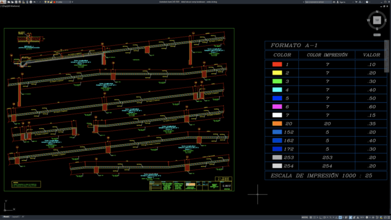The width and height of the screenshot is (391, 220).
Task: Click the .35 value in row 20
Action: click(x=371, y=123)
